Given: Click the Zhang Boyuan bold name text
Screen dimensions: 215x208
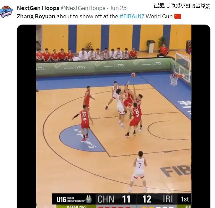Looking at the screenshot, I should tap(36, 16).
